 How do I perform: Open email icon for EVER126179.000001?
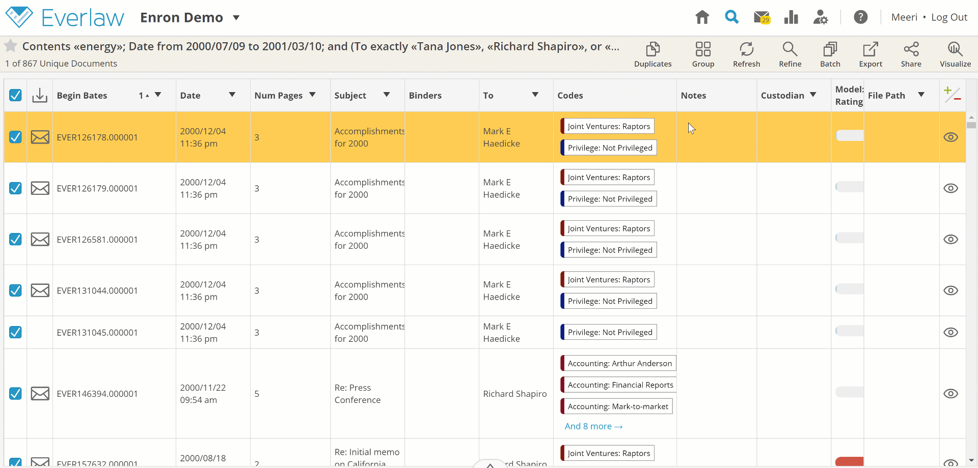(40, 188)
